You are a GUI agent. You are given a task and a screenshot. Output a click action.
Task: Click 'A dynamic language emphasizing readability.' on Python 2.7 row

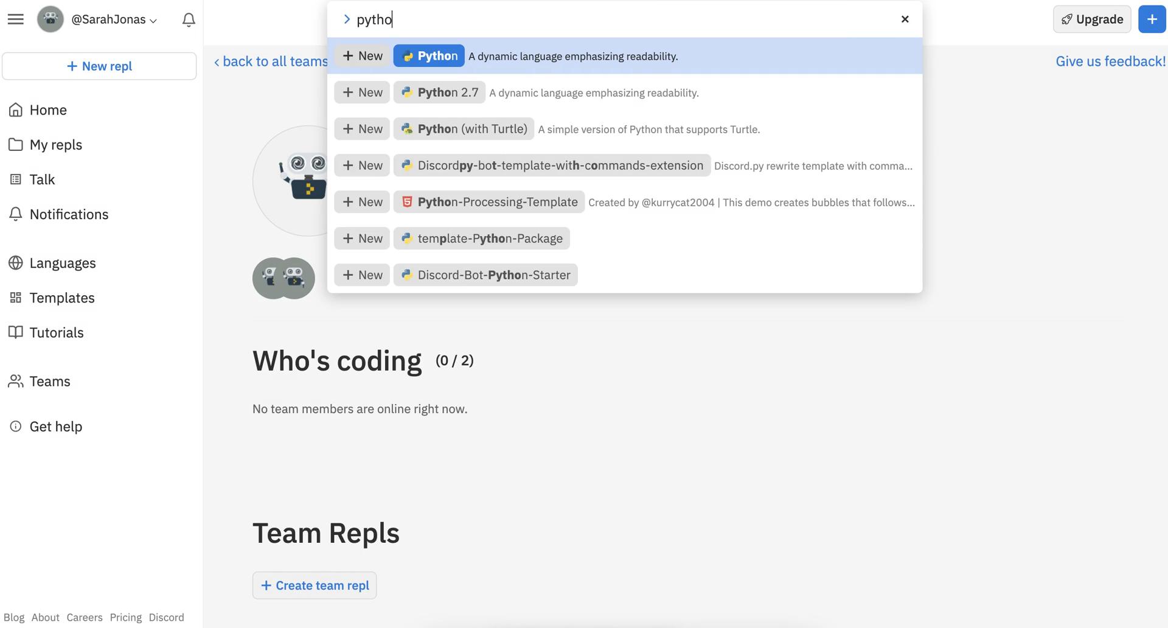pyautogui.click(x=594, y=93)
